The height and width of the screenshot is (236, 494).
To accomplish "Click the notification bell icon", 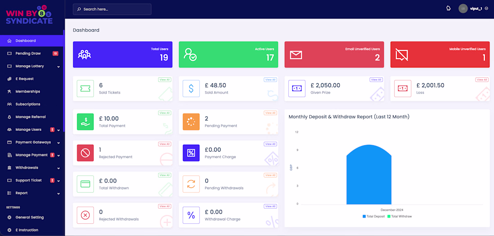I will [449, 9].
